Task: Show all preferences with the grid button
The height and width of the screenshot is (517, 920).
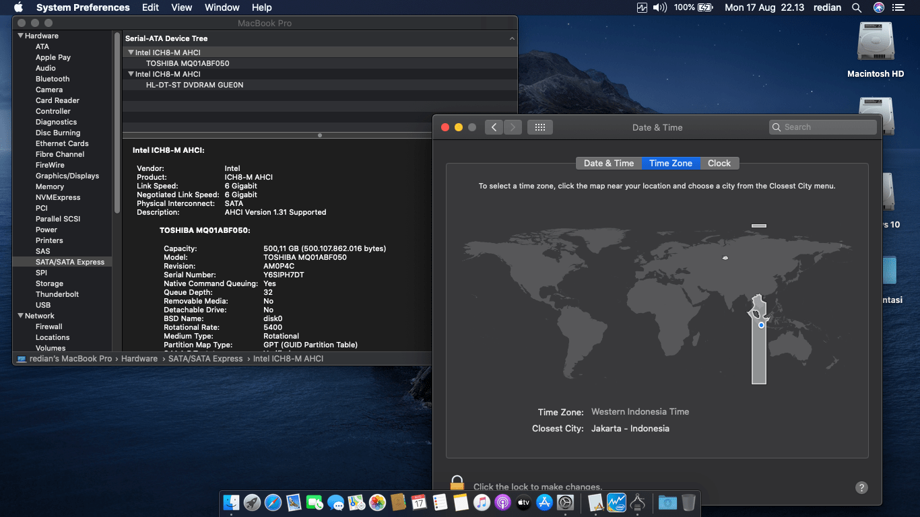Action: (540, 127)
